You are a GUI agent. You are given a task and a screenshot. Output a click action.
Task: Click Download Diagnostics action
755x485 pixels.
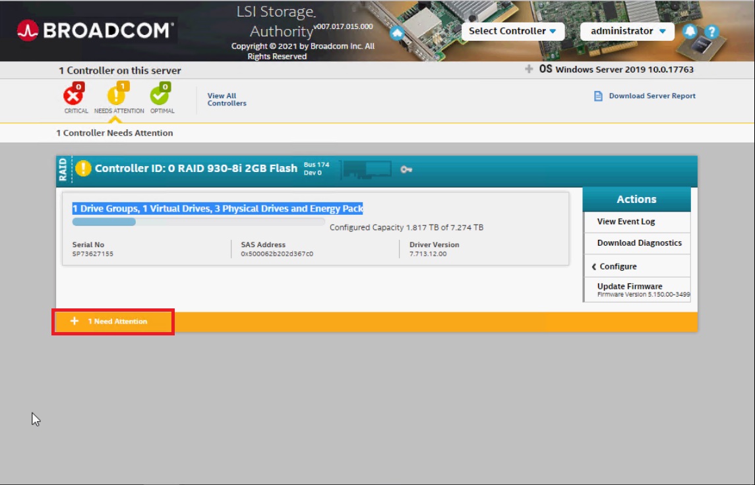pos(639,243)
